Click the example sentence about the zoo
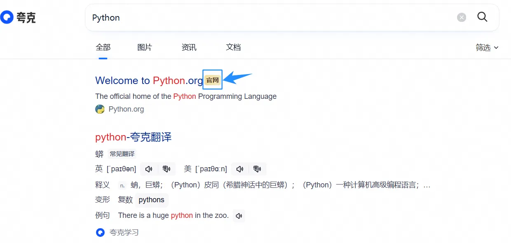This screenshot has height=243, width=511. click(x=173, y=215)
